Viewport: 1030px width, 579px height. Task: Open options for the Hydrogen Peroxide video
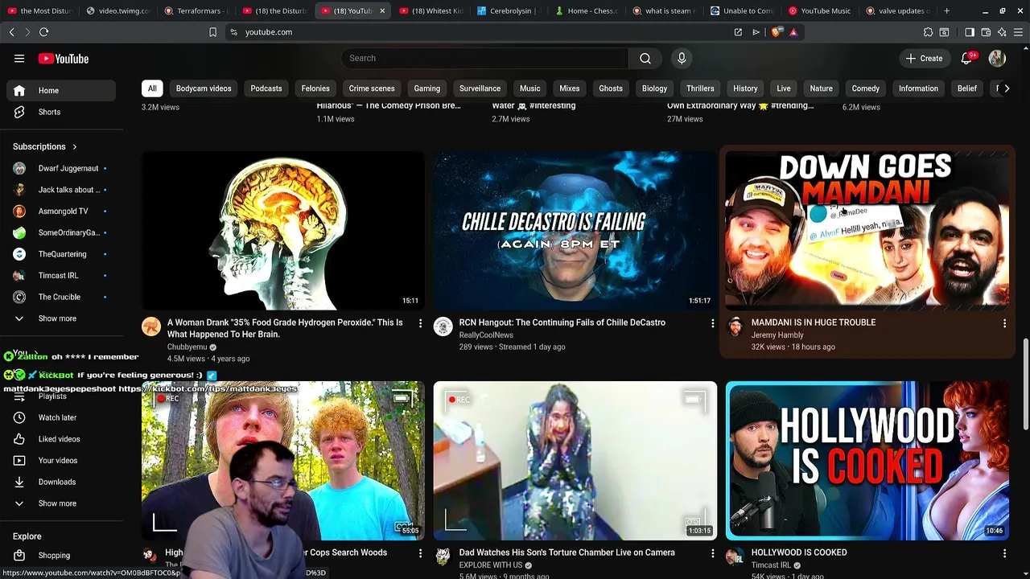click(420, 323)
